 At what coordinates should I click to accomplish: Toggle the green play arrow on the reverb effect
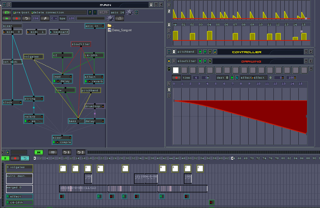coord(86,81)
